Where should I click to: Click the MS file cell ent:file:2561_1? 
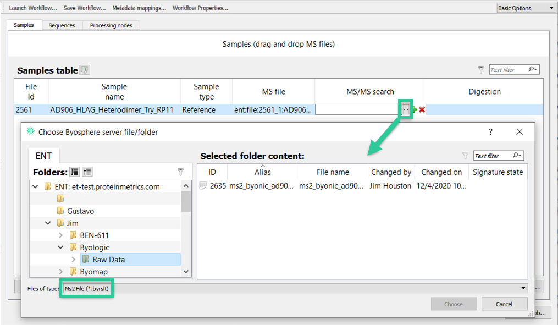(x=273, y=109)
